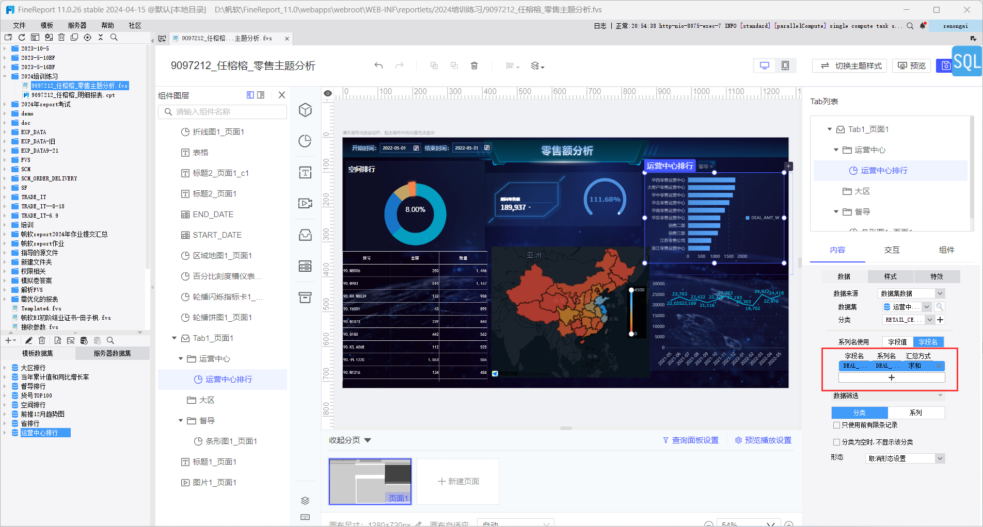Select 字段名 for series name usage
The image size is (983, 527).
point(928,342)
